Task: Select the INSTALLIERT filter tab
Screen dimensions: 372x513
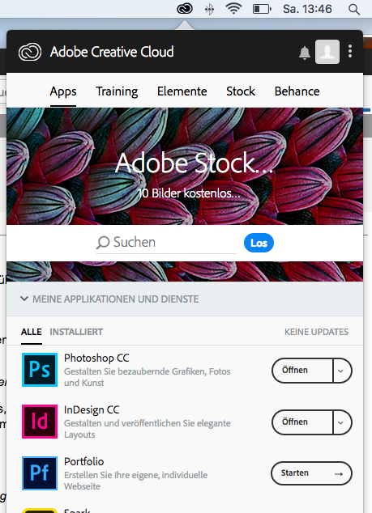Action: pyautogui.click(x=76, y=332)
